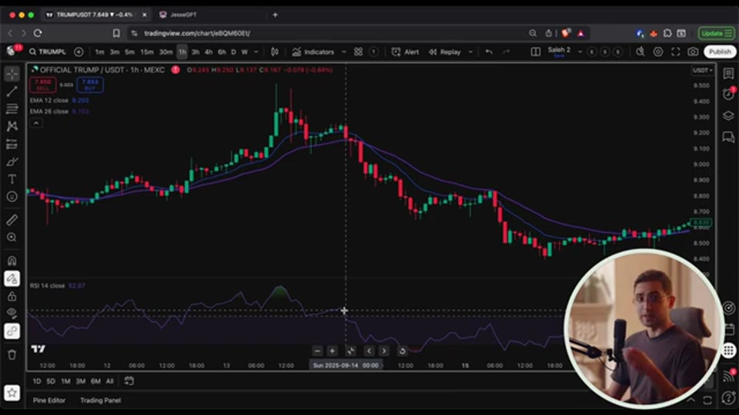Screen dimensions: 739x415
Task: Click the 7.650 SELL button
Action: click(43, 85)
